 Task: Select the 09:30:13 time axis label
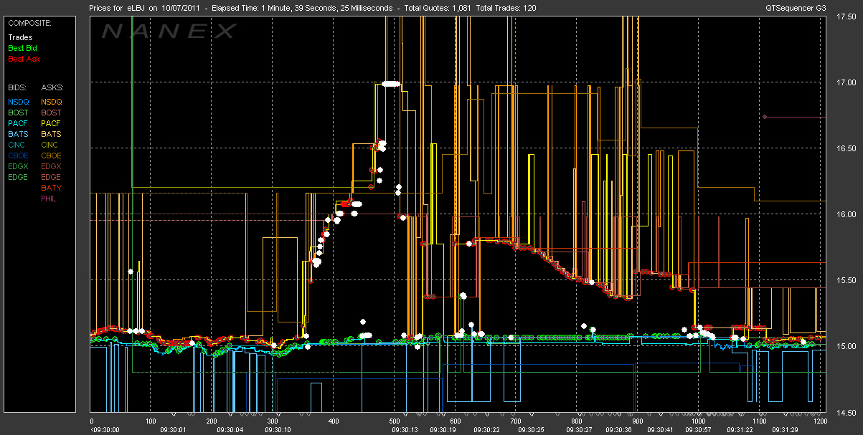405,430
